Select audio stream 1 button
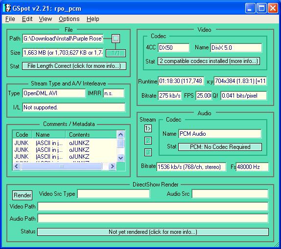281x249 pixels. pos(148,128)
